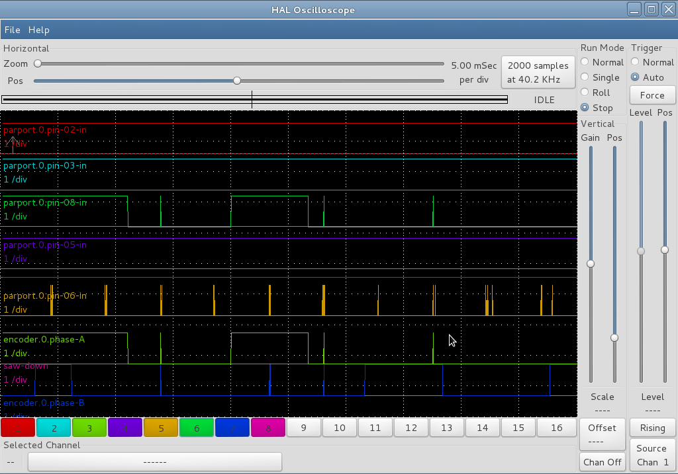This screenshot has height=474, width=678.
Task: Click the Source Chan 1 button
Action: [652, 455]
